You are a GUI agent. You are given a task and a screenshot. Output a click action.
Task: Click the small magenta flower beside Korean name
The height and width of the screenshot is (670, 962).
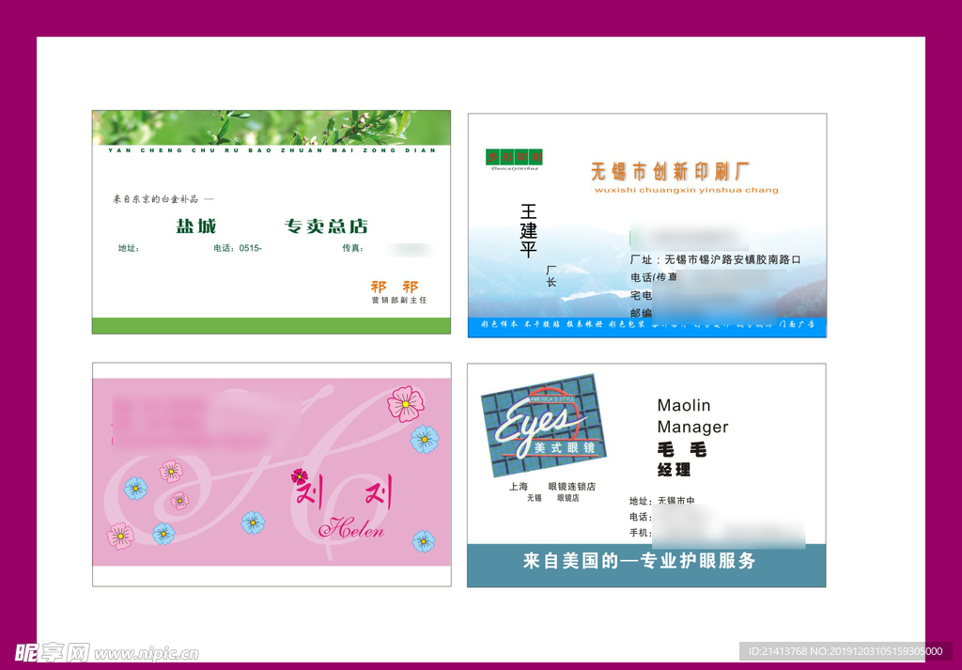click(x=300, y=476)
